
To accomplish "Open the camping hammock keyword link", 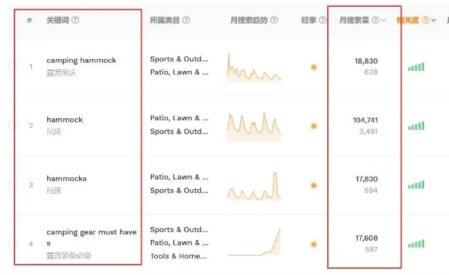I will pos(81,60).
